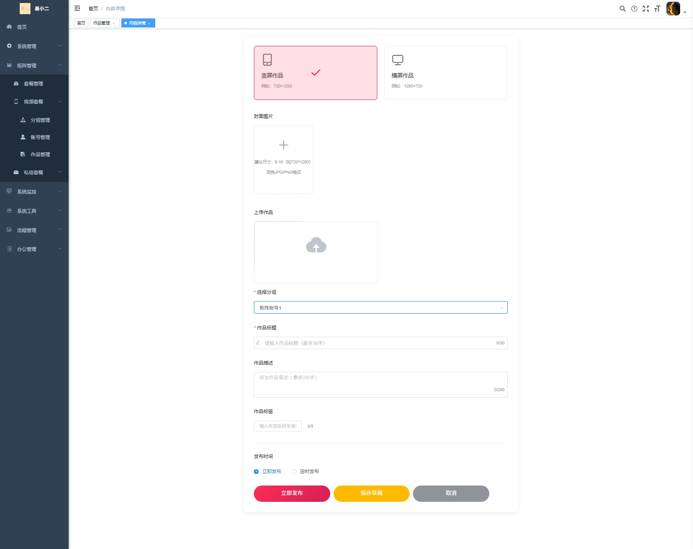Image resolution: width=693 pixels, height=549 pixels.
Task: Expand 私信套餐 submenu
Action: click(x=34, y=172)
